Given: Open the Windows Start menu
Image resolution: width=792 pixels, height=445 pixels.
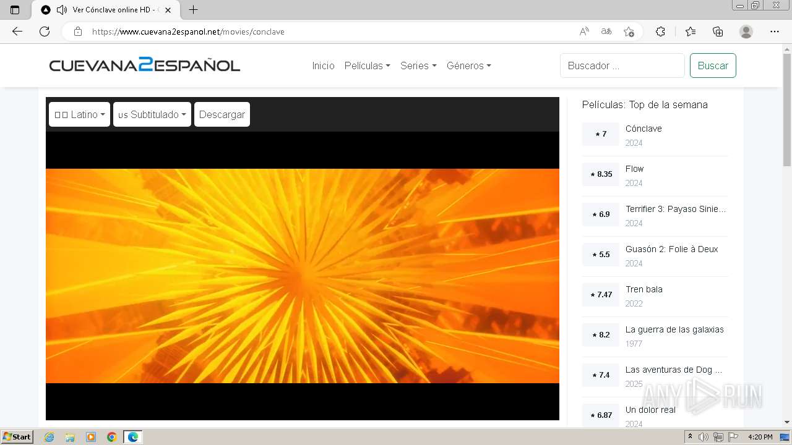Looking at the screenshot, I should point(17,437).
